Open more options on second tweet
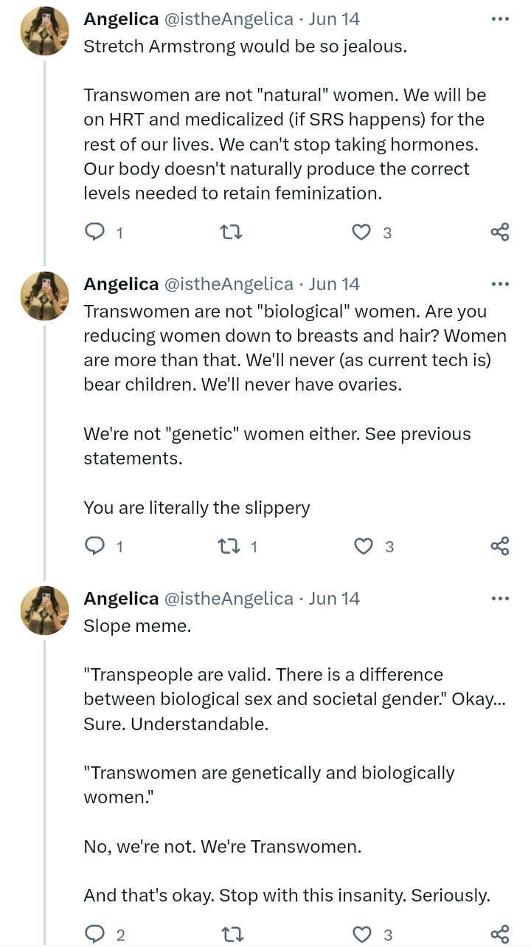This screenshot has height=948, width=531. point(499,284)
